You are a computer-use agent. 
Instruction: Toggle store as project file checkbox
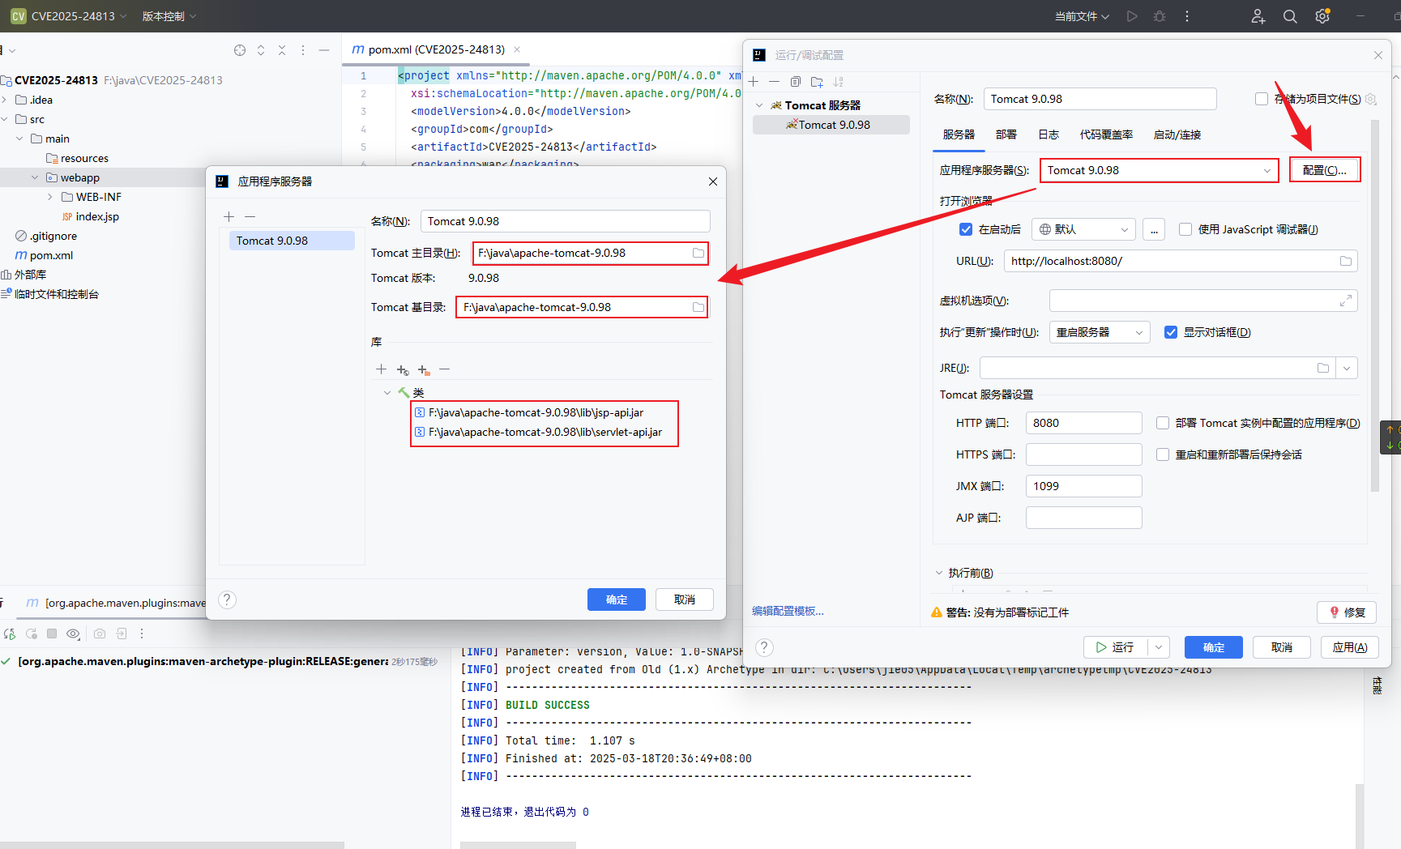coord(1262,99)
